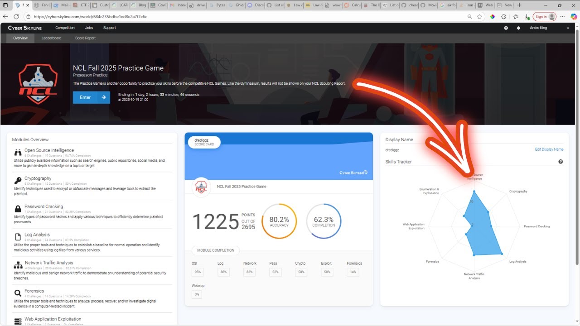This screenshot has width=580, height=326.
Task: Switch to the Ghidra browser tab
Action: (236, 5)
